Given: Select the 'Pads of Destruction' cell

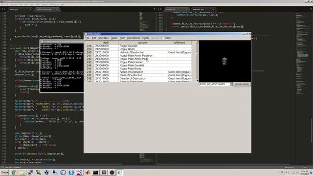Looking at the screenshot, I should tap(142, 75).
